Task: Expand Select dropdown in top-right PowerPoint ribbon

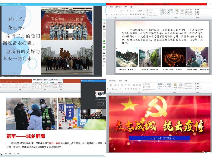Action: click(x=198, y=14)
